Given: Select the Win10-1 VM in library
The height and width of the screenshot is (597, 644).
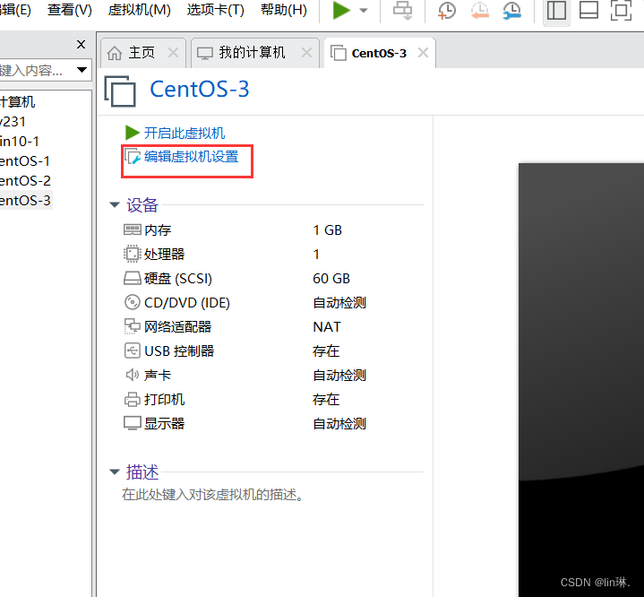Looking at the screenshot, I should coord(20,141).
